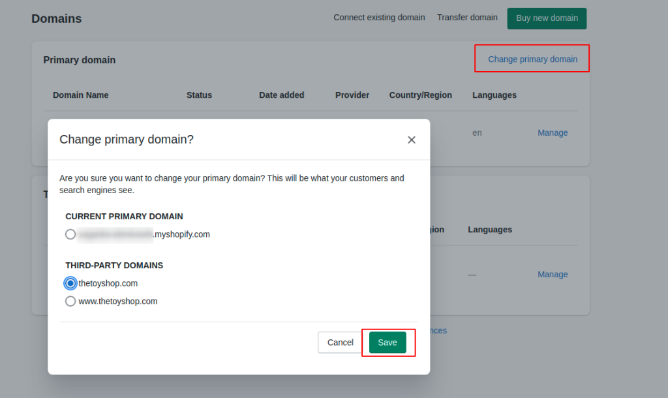The width and height of the screenshot is (668, 398).
Task: Click the Domains page heading
Action: (x=57, y=19)
